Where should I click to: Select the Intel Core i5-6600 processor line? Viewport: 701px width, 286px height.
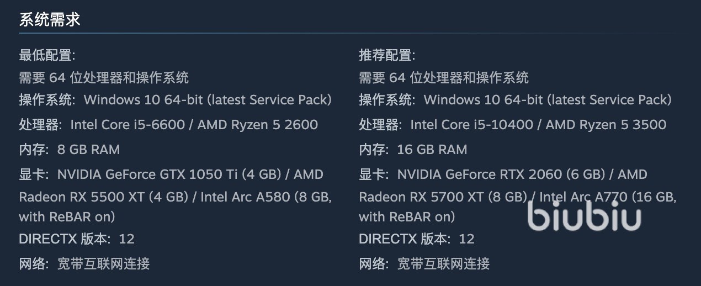tap(168, 125)
